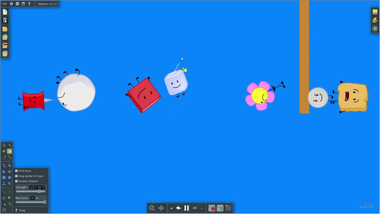Select the Thruster tool

click(9, 198)
